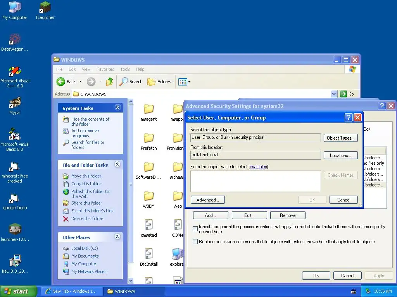
Task: Click the Remove permission entry button
Action: 288,215
